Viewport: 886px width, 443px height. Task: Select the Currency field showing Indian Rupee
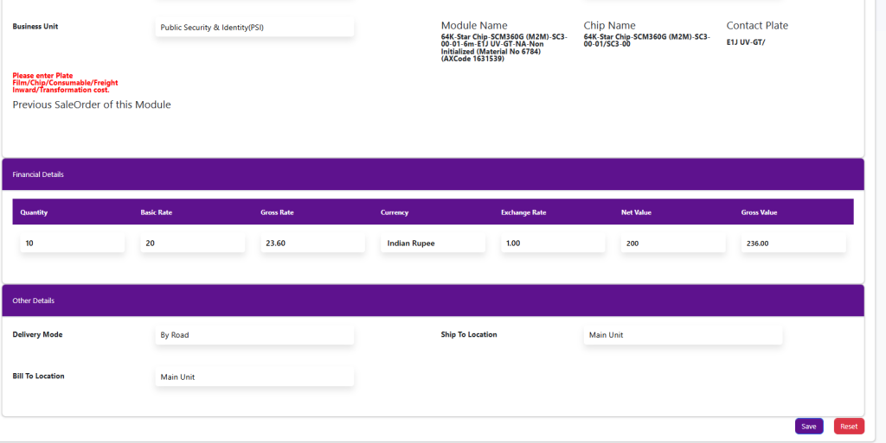click(x=433, y=244)
